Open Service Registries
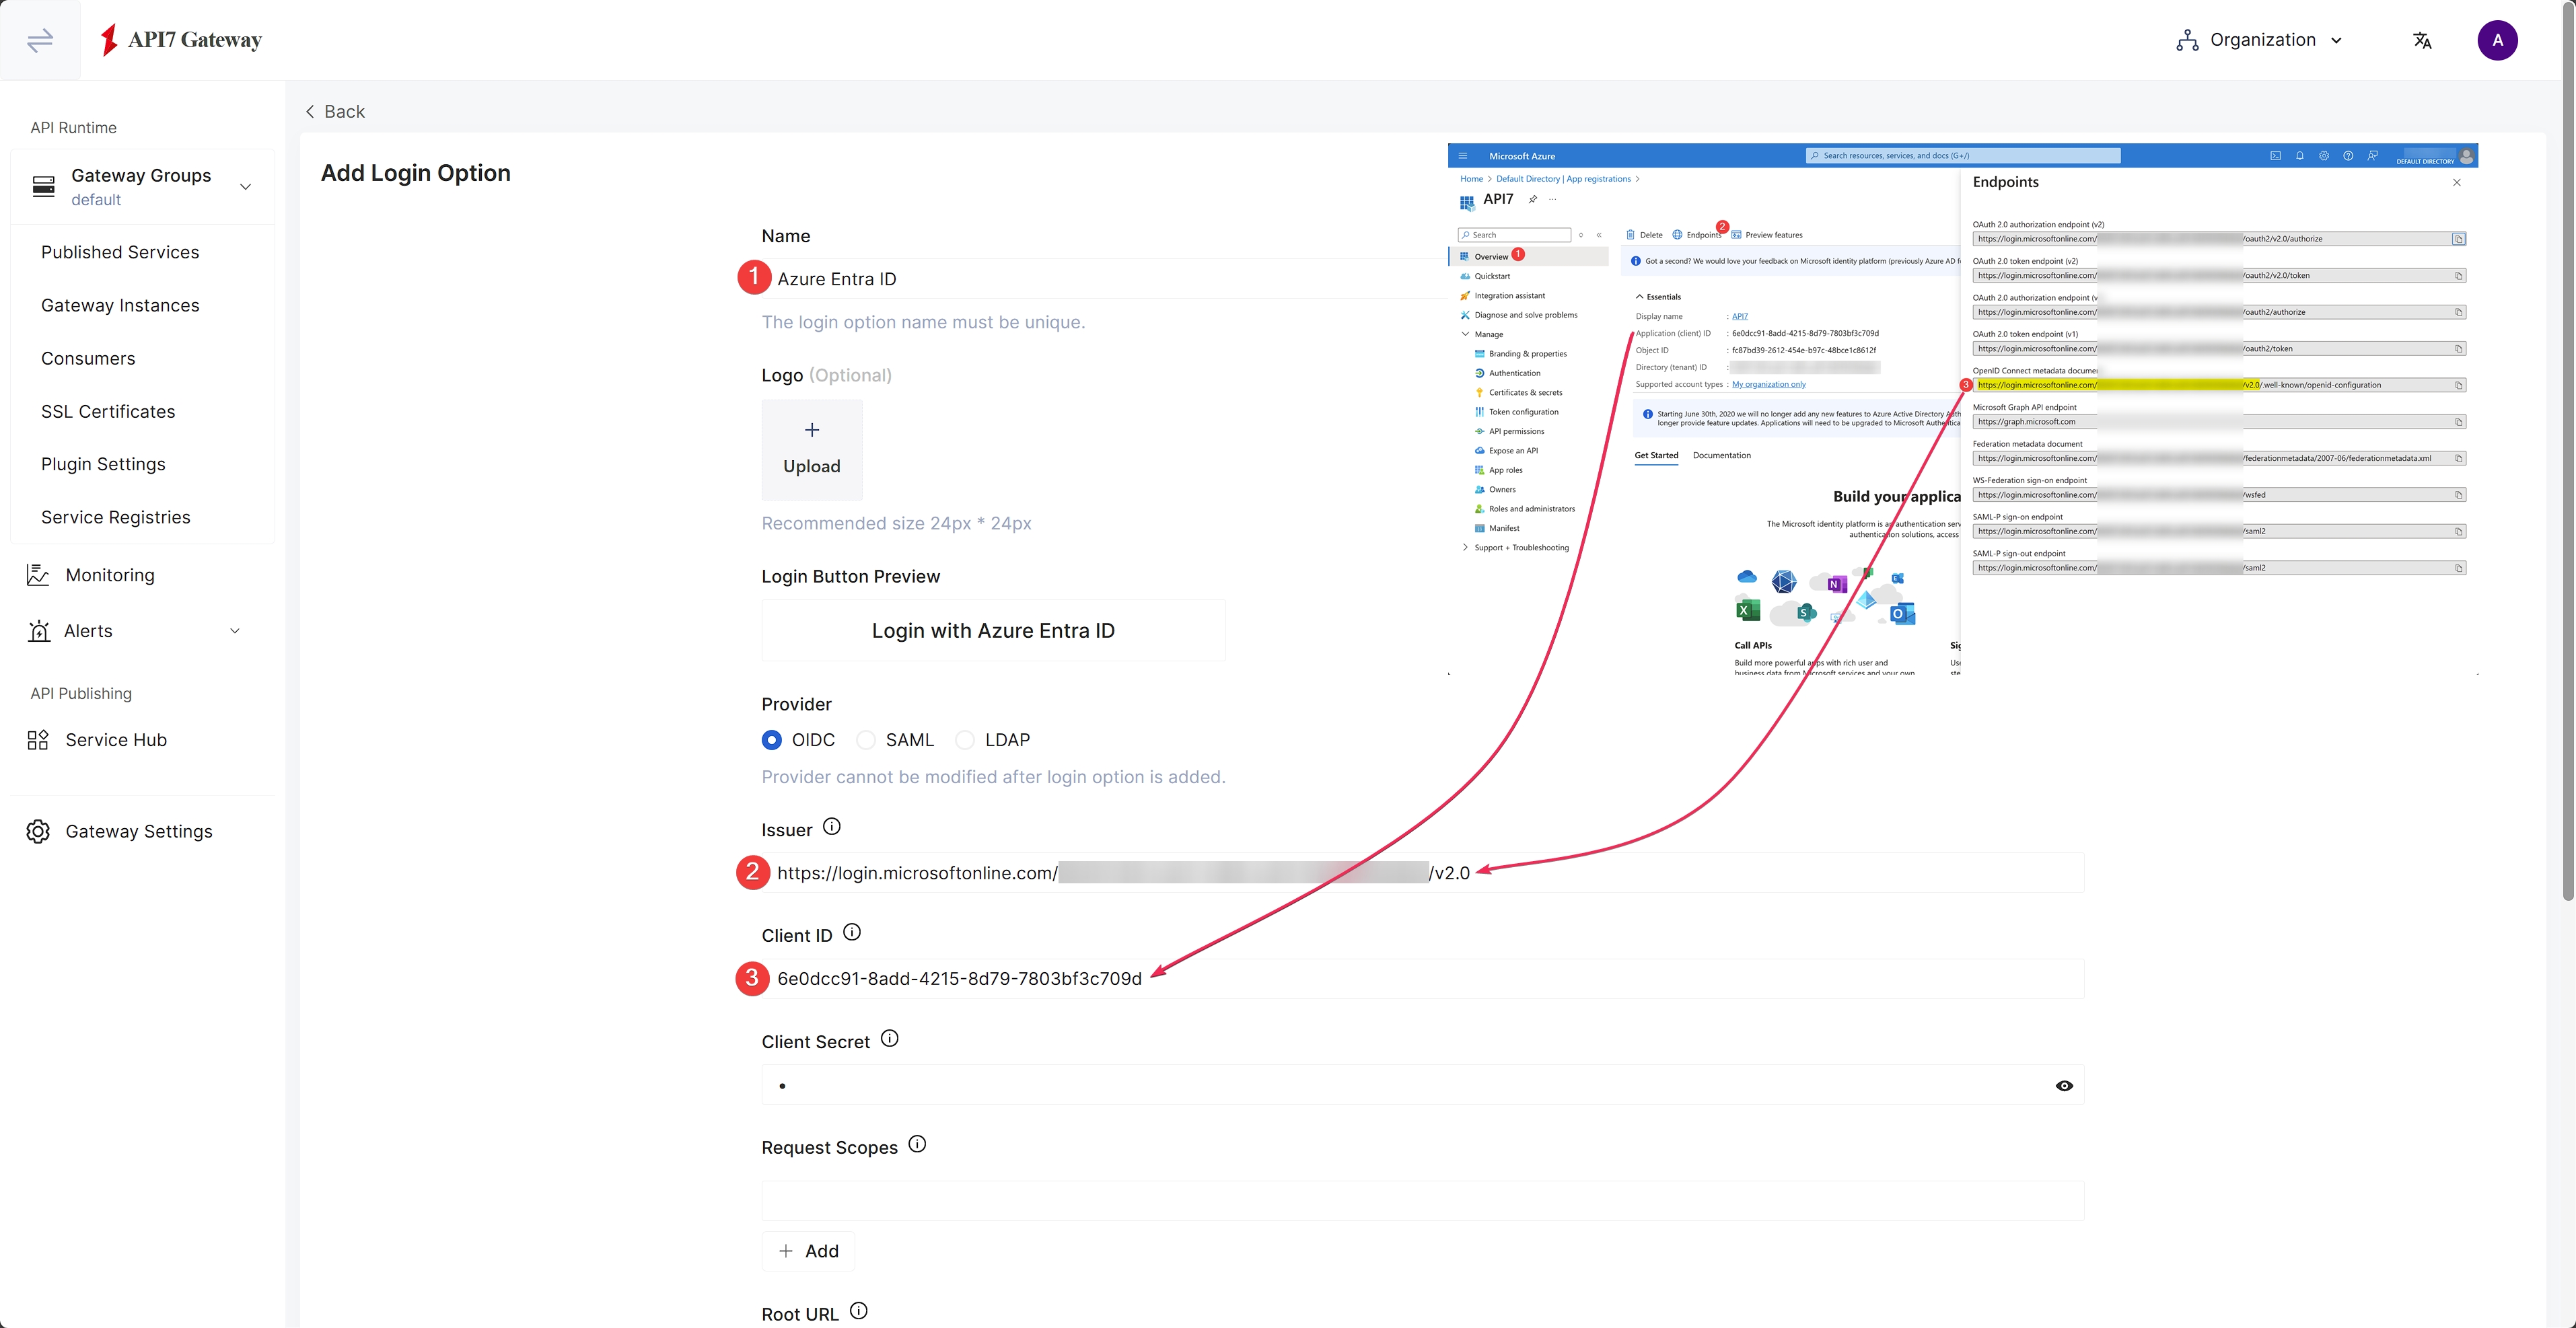 116,517
